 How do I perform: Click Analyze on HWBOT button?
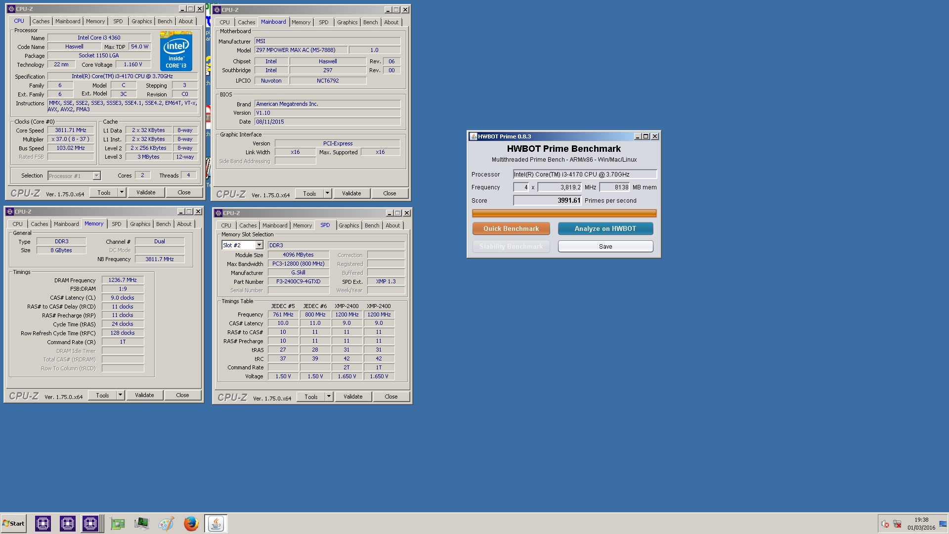tap(605, 228)
